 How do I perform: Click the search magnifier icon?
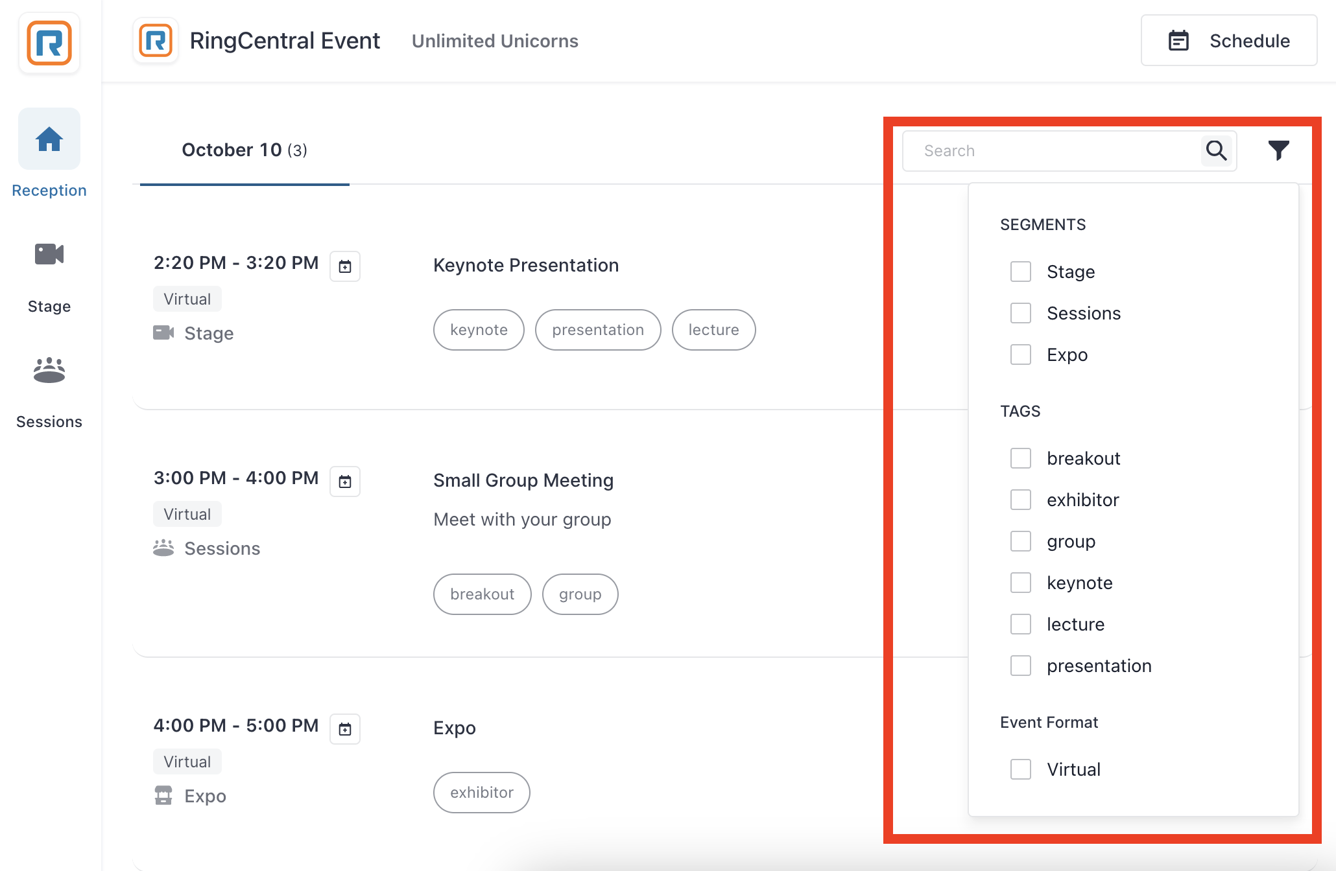[1216, 151]
